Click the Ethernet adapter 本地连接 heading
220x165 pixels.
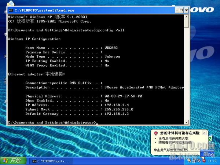[x=36, y=74]
